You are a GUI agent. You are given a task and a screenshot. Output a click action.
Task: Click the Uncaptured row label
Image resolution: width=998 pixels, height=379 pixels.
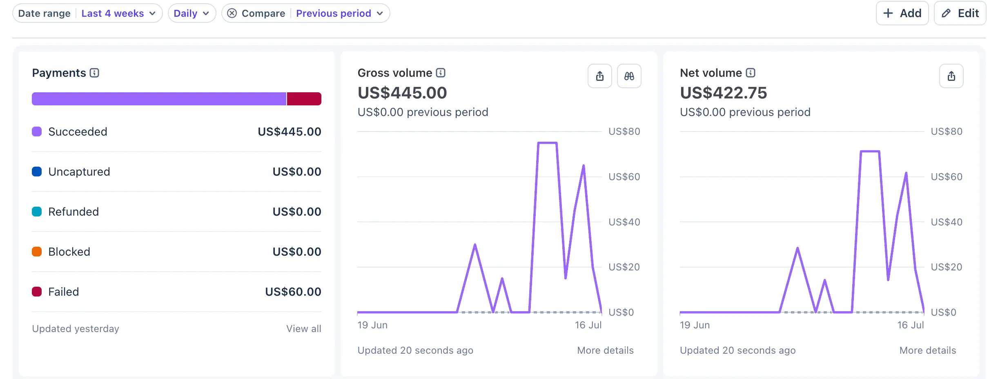coord(79,172)
